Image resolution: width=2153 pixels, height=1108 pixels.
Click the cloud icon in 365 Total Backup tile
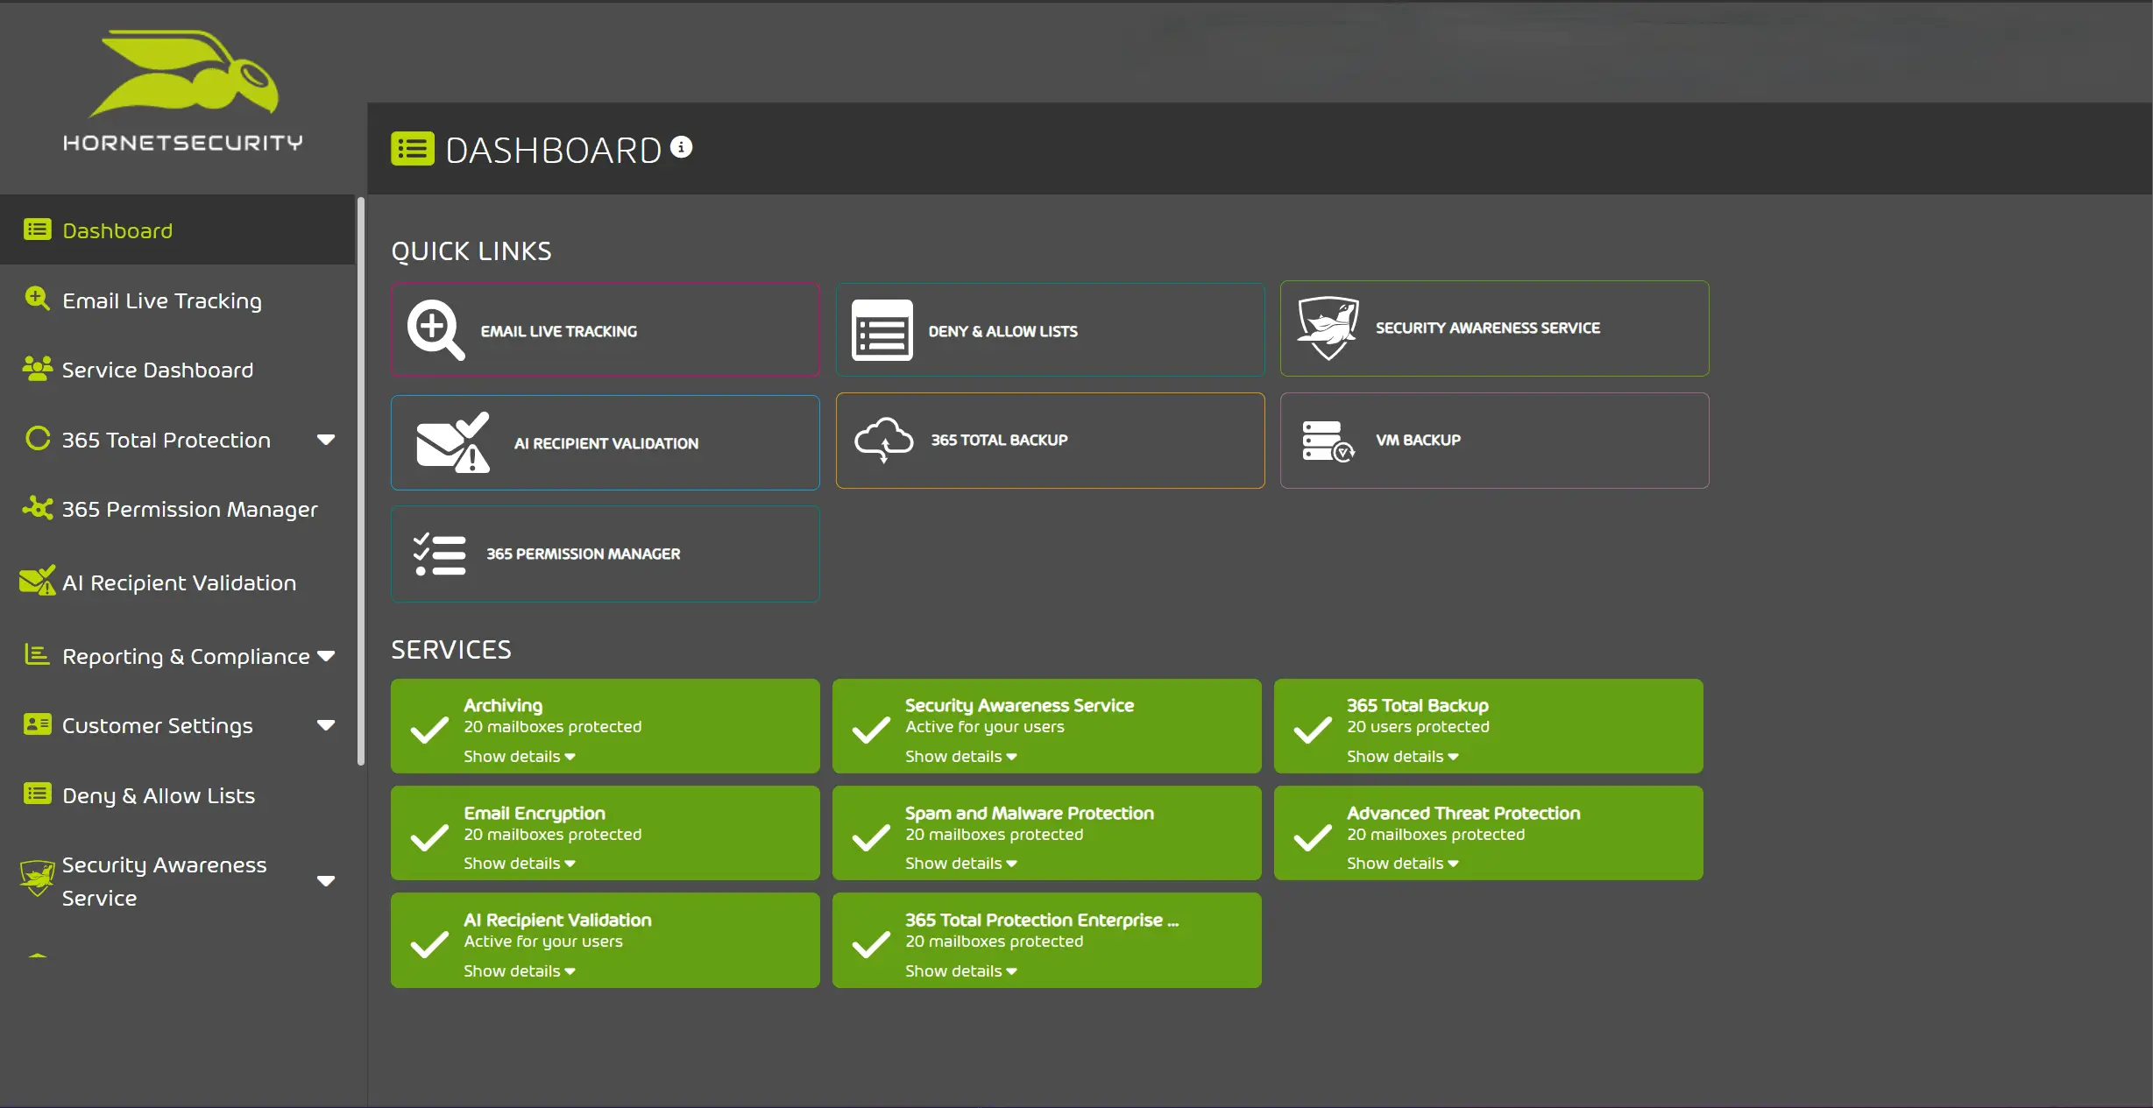coord(884,440)
